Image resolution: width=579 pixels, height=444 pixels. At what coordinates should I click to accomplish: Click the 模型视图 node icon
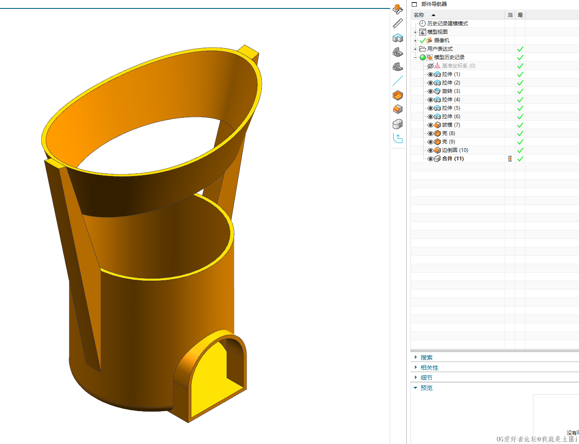pyautogui.click(x=422, y=32)
